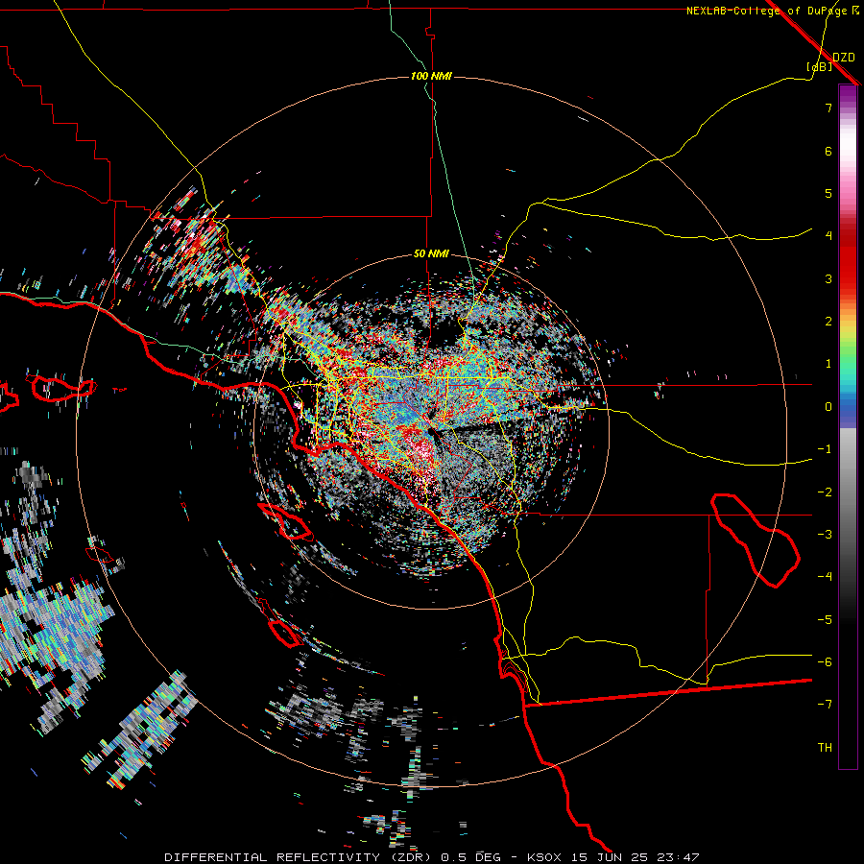Click the 6 value on color scale
Viewport: 864px width, 864px height.
tap(828, 151)
